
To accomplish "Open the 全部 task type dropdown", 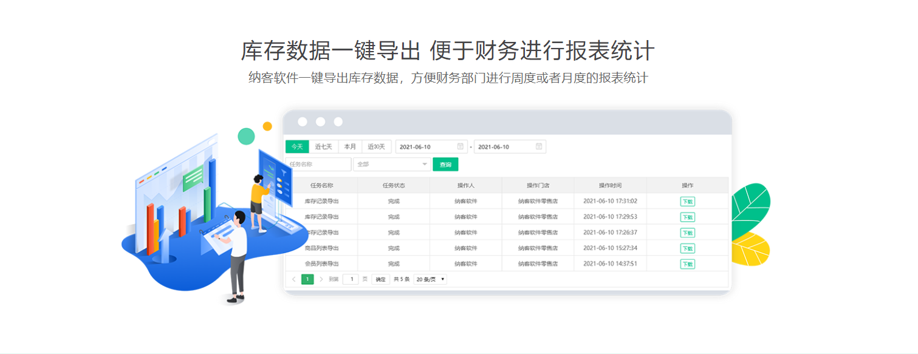I will (392, 164).
